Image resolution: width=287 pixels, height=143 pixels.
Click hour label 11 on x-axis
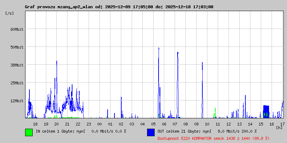(218, 124)
